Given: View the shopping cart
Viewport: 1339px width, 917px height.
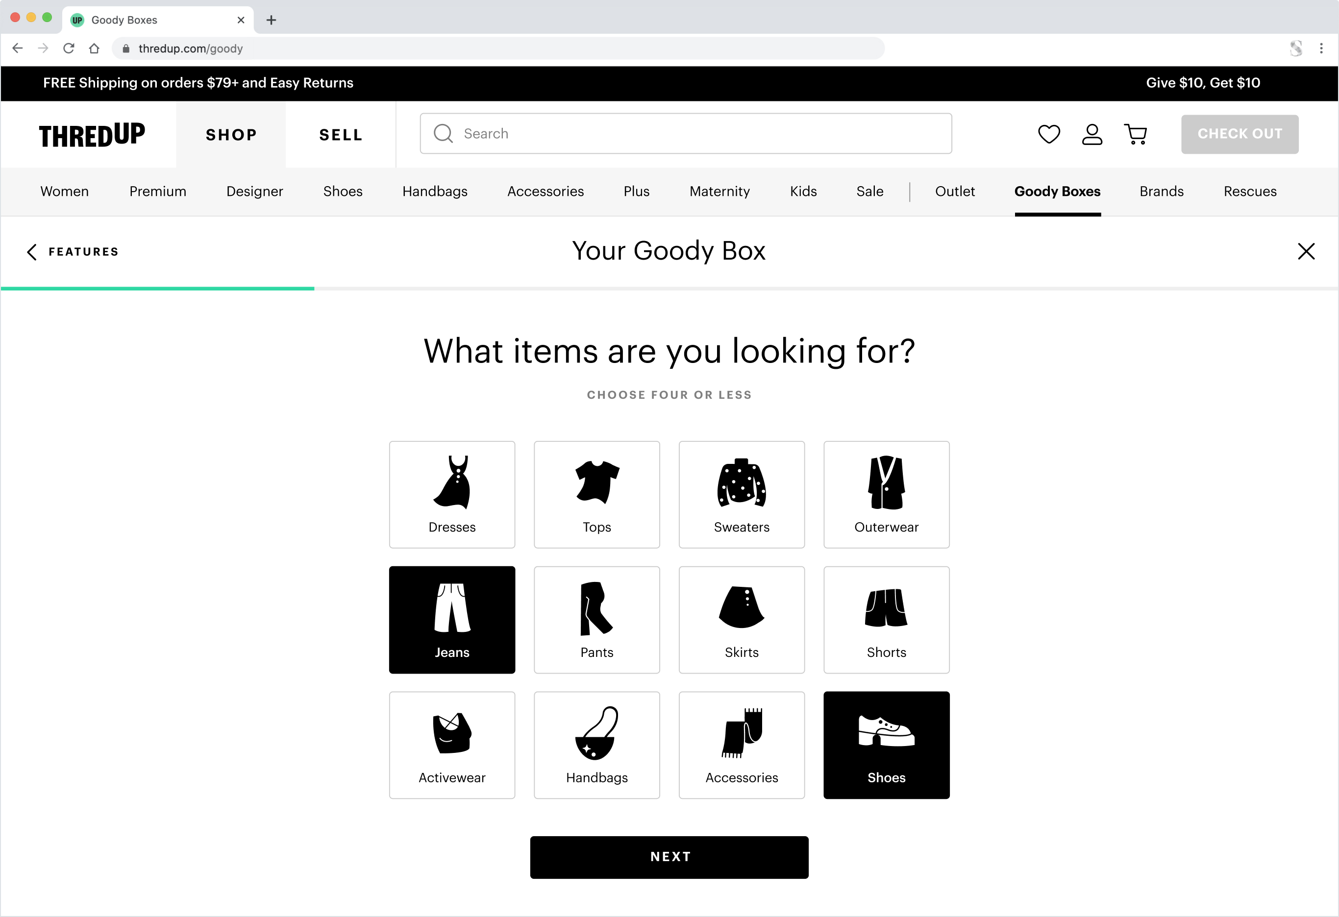Looking at the screenshot, I should tap(1135, 134).
